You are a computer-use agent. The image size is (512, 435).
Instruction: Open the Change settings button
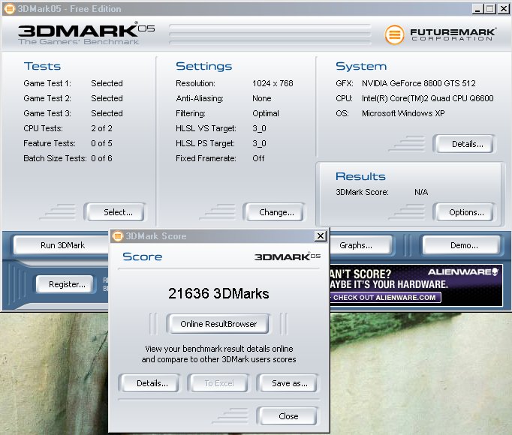point(274,212)
